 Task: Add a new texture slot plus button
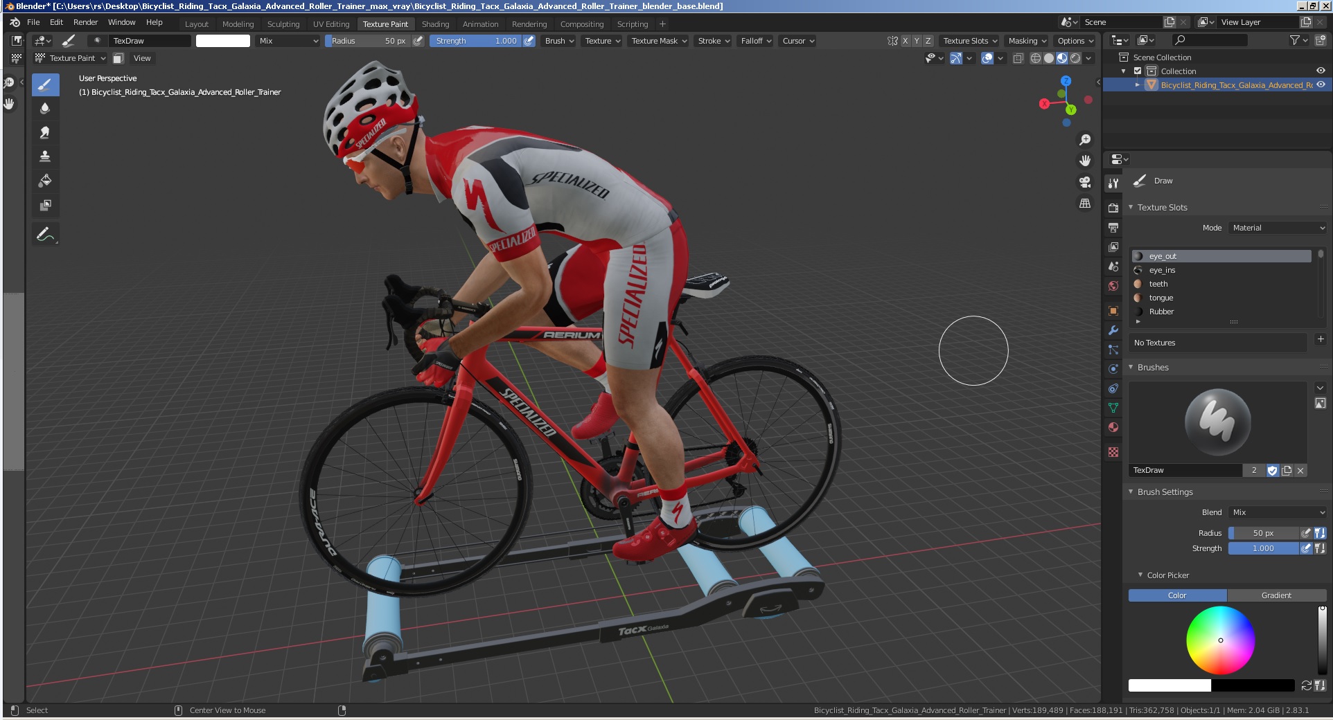coord(1320,339)
